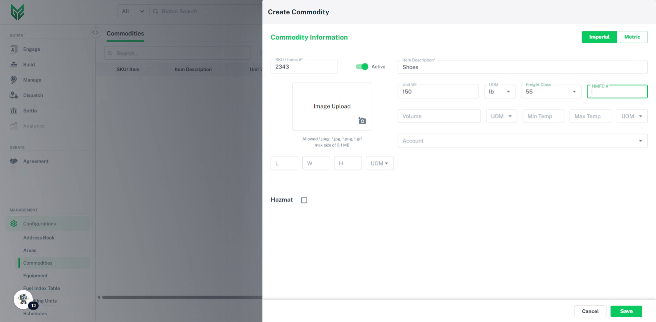Image resolution: width=656 pixels, height=322 pixels.
Task: Open Address Book in sidebar
Action: pos(39,238)
